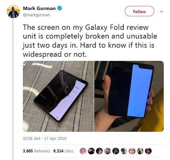Expand the tweet options chevron
The height and width of the screenshot is (160, 170).
tap(161, 12)
